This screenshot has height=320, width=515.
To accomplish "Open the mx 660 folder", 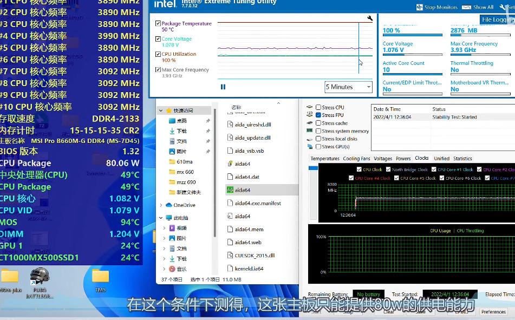I will pyautogui.click(x=185, y=172).
